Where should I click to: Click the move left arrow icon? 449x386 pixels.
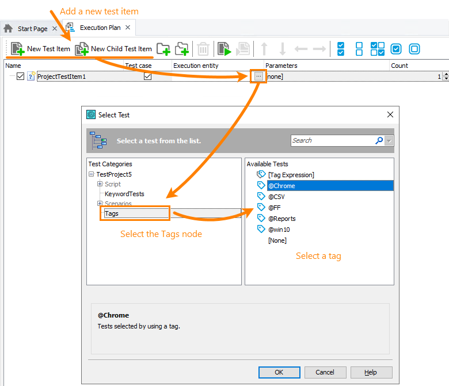[x=300, y=49]
